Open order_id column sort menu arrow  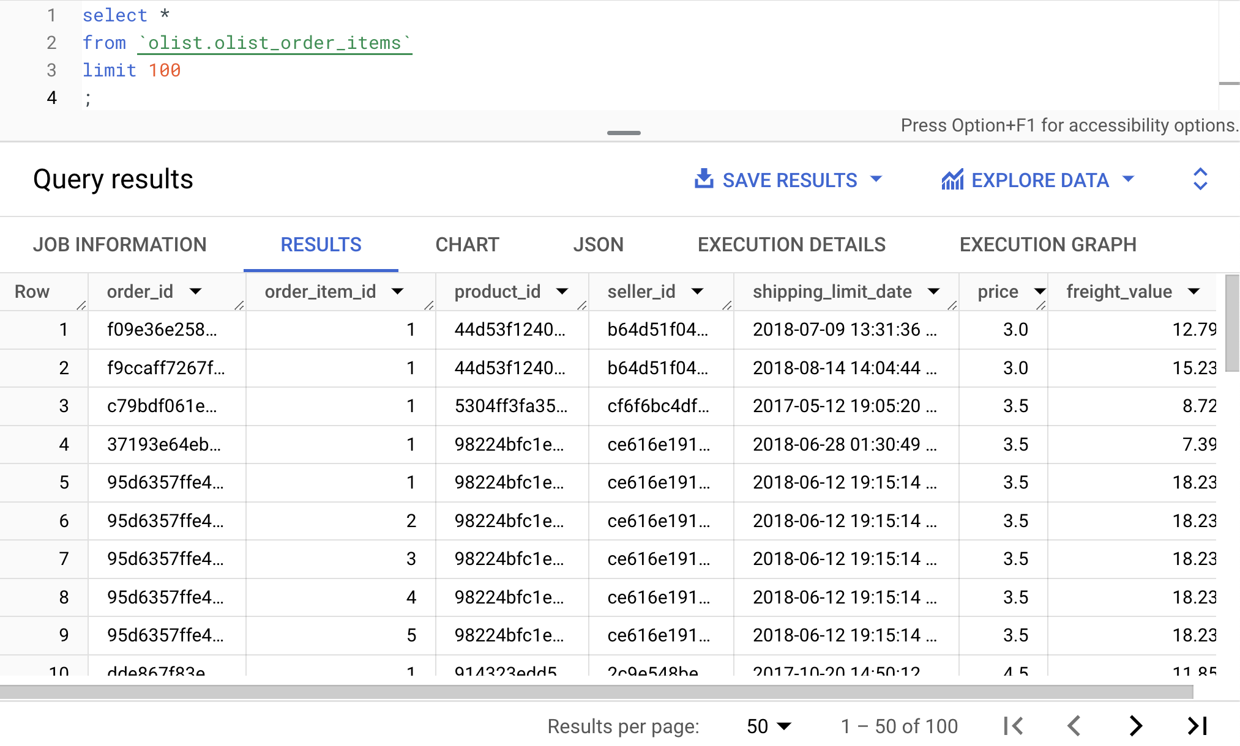(x=196, y=292)
